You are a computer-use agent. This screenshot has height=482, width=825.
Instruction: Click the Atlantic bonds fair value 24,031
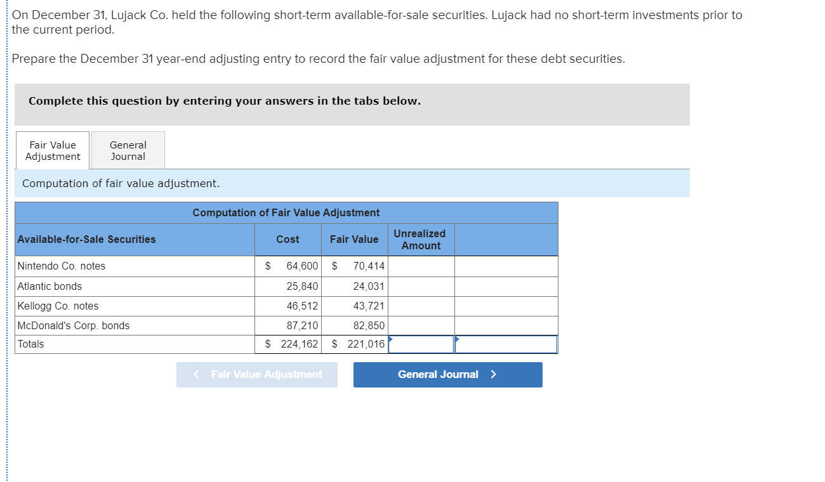(369, 287)
